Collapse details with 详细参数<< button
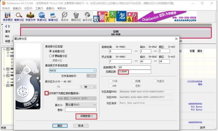Viewport: 218px width, 131px height. point(86,116)
